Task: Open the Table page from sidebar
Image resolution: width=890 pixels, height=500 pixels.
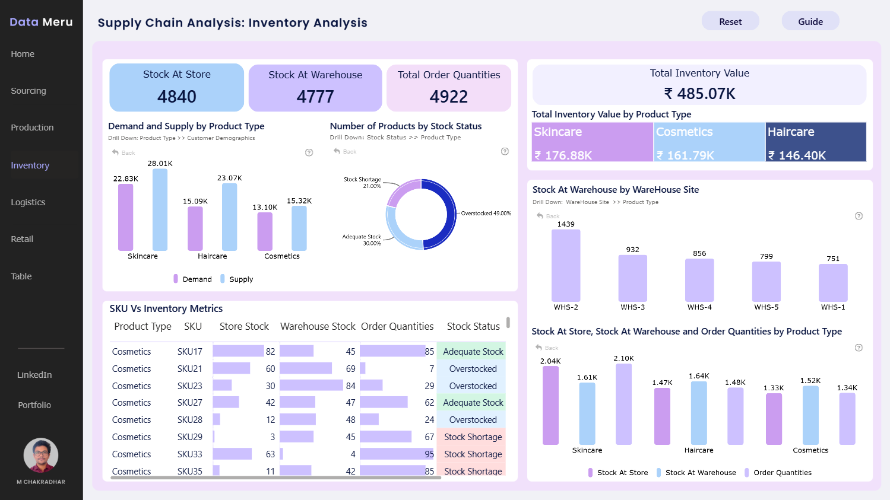Action: pos(21,276)
